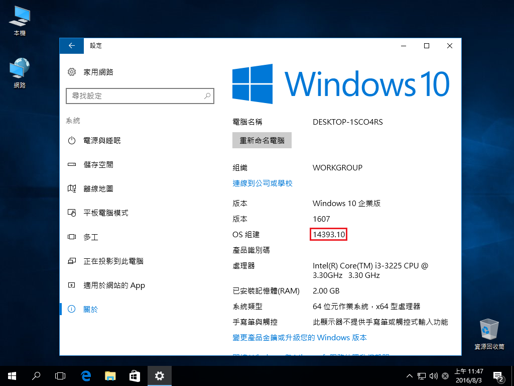514x386 pixels.
Task: Open the 資源回收筒 recycle bin icon
Action: coord(489,334)
